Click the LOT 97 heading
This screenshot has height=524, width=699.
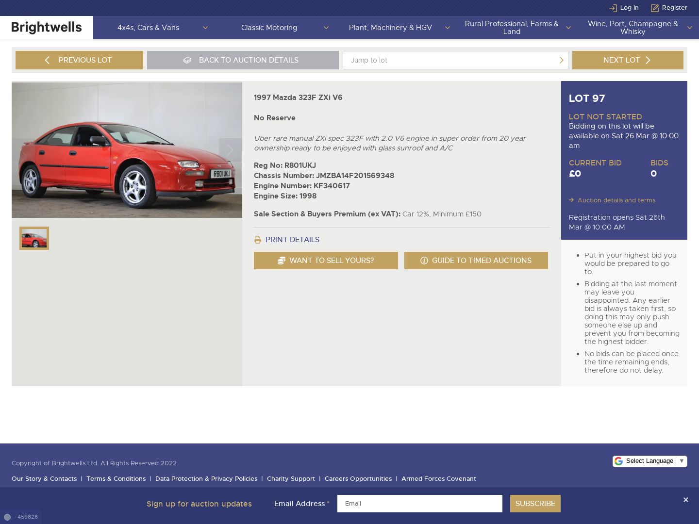[x=587, y=98]
